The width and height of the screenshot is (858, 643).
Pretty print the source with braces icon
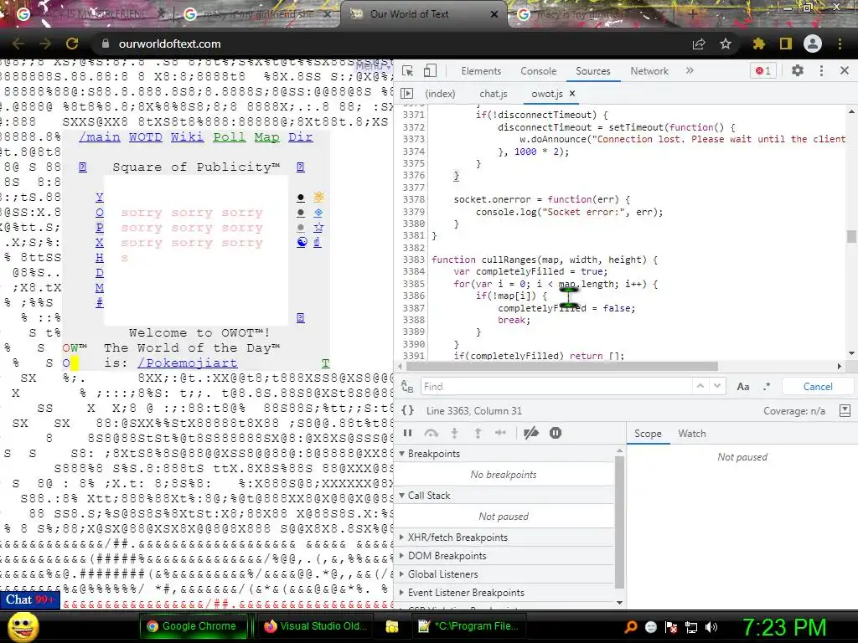pyautogui.click(x=408, y=410)
